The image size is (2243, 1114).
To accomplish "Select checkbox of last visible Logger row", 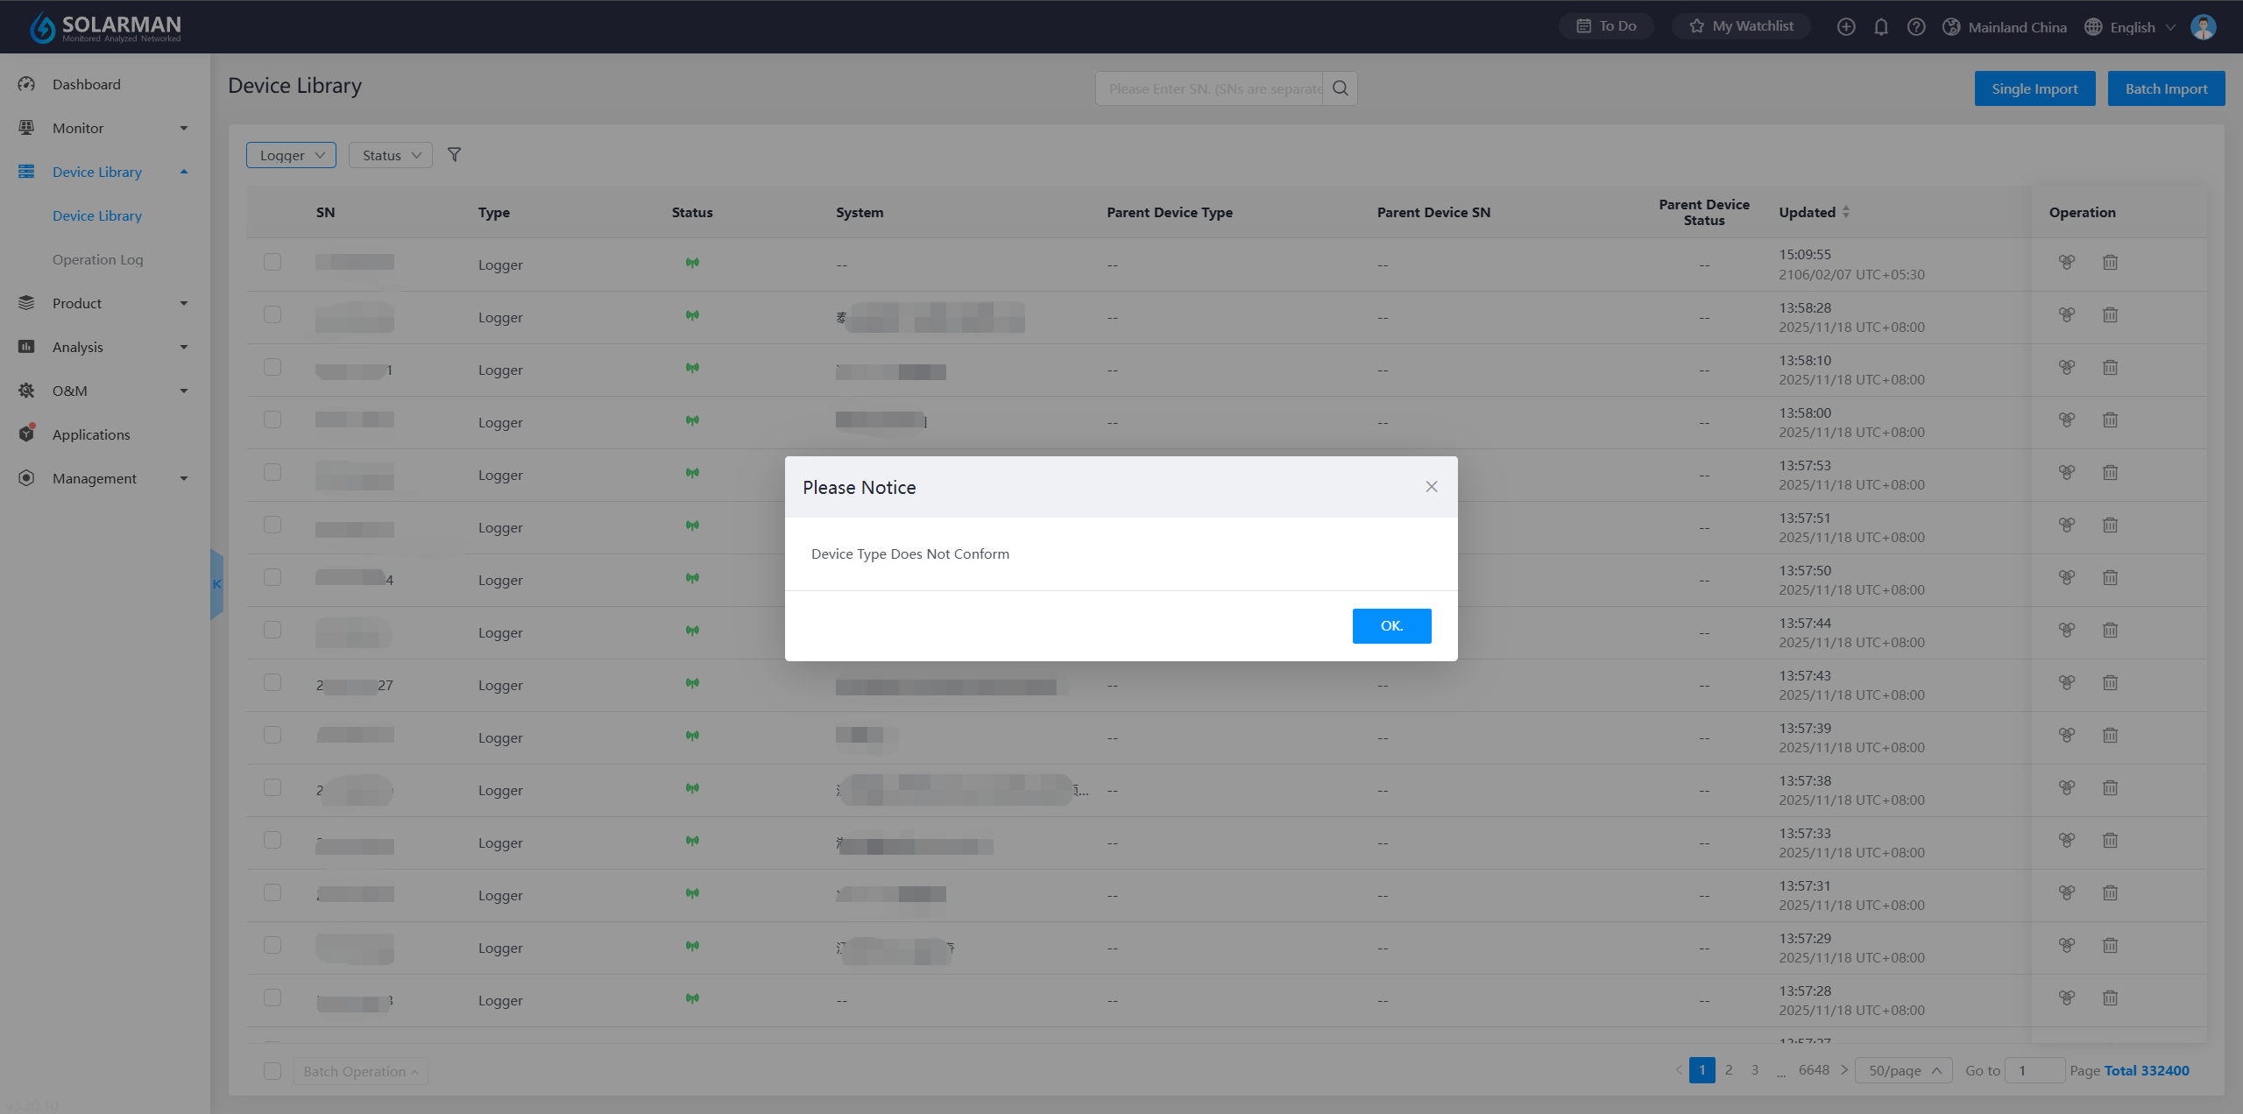I will [272, 998].
